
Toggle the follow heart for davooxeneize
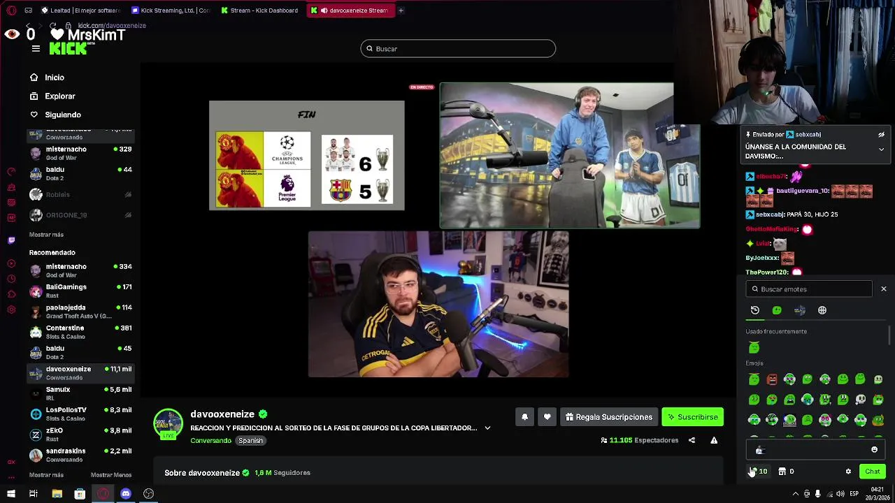547,417
